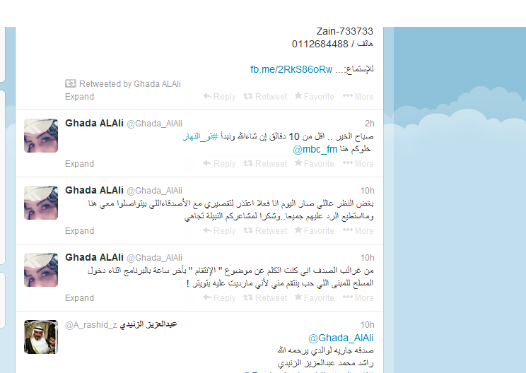This screenshot has height=373, width=526.
Task: Expand the first 10h Ghada ALAli tweet
Action: pyautogui.click(x=79, y=230)
